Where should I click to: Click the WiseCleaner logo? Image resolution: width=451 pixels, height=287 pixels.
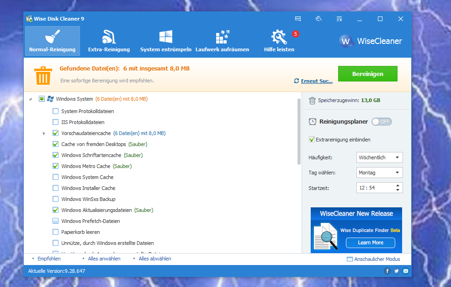(371, 41)
